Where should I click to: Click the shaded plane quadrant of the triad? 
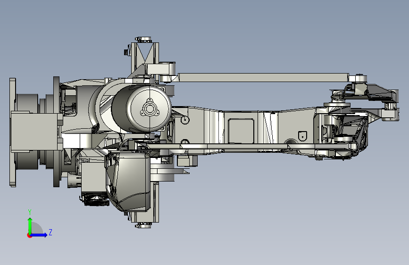point(37,228)
